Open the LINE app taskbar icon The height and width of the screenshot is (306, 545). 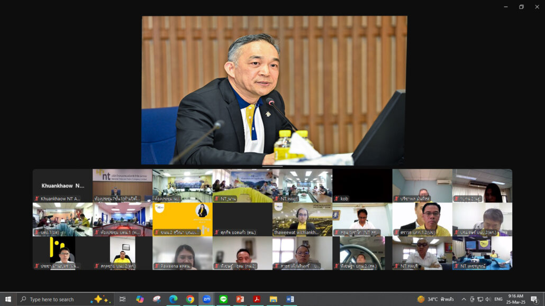click(x=223, y=299)
